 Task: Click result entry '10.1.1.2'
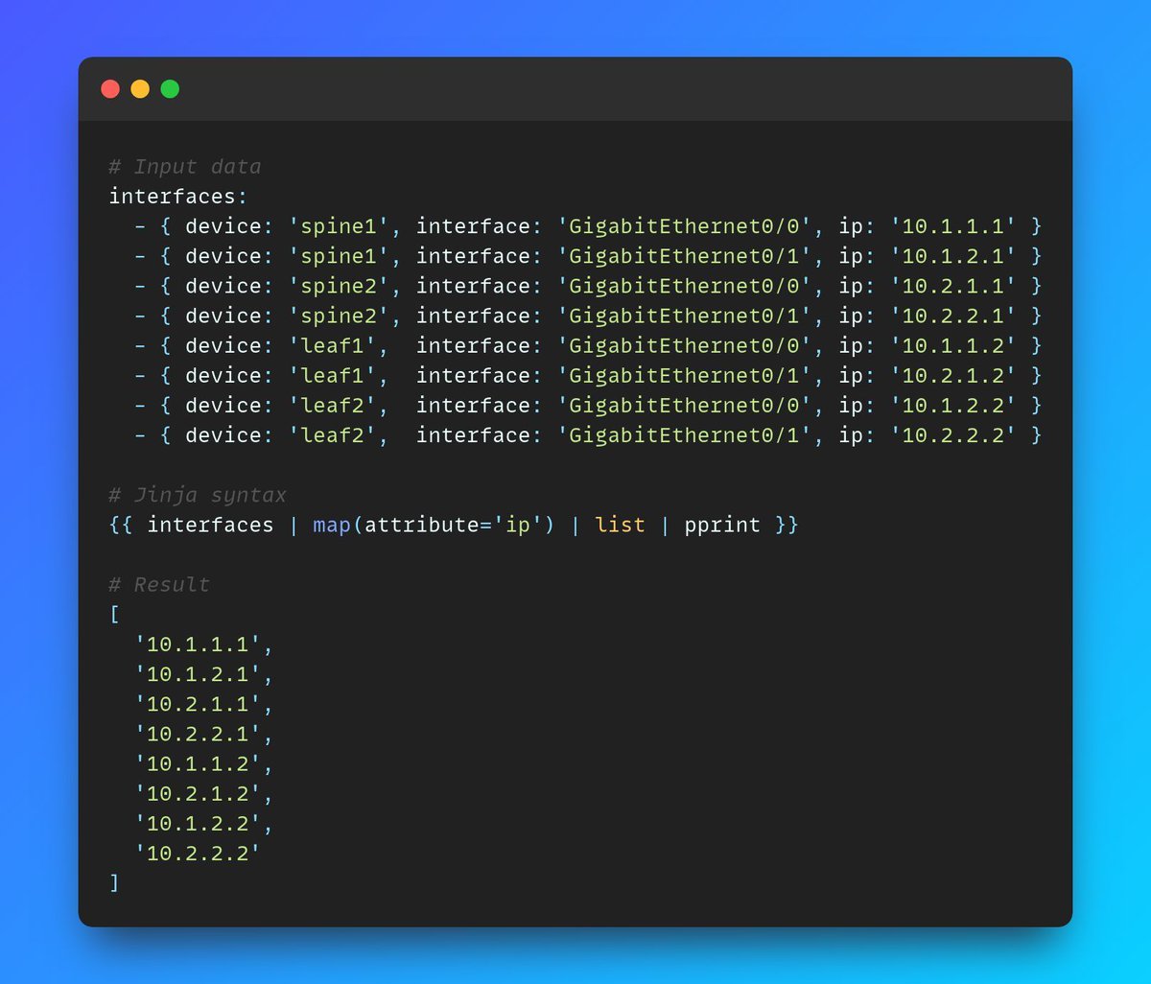tap(198, 762)
